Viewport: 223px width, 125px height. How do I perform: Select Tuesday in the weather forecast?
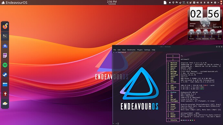(x=198, y=34)
